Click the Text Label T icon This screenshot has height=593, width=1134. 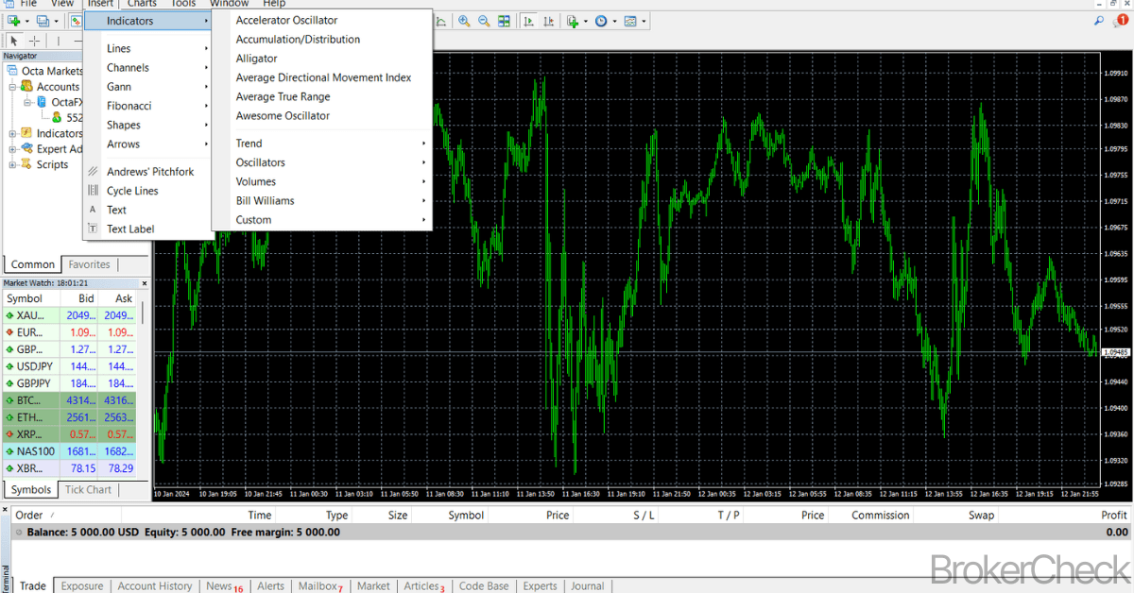(x=93, y=229)
